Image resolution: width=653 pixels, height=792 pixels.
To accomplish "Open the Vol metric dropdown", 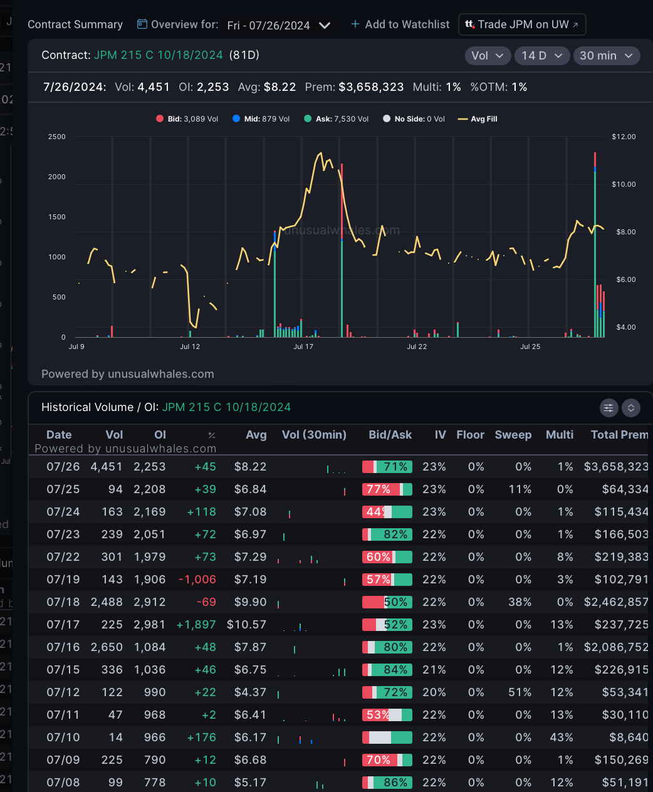I will click(488, 56).
